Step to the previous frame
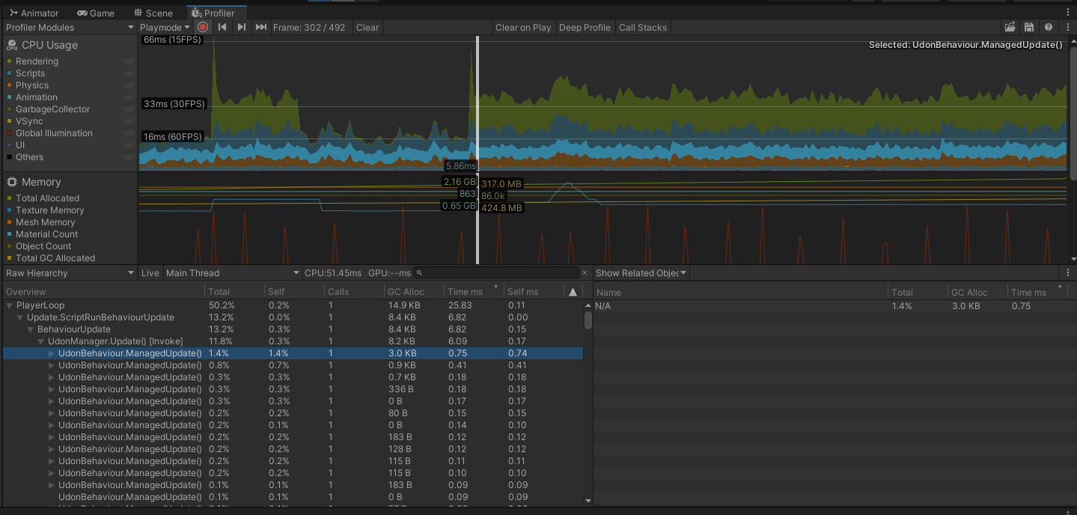 click(x=222, y=27)
